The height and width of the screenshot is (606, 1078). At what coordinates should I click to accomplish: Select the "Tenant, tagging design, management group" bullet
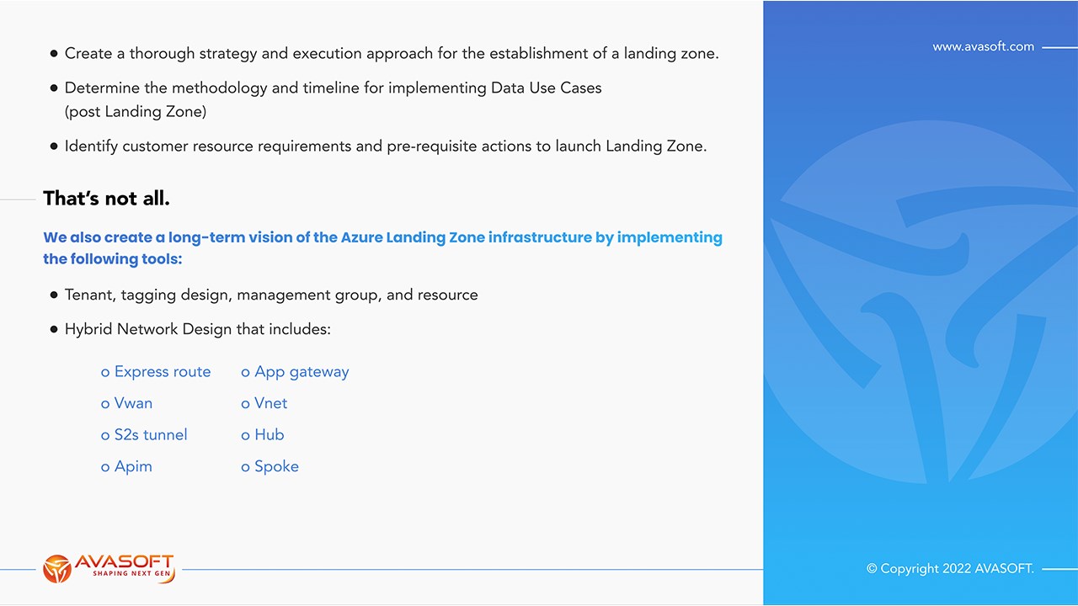[x=264, y=295]
